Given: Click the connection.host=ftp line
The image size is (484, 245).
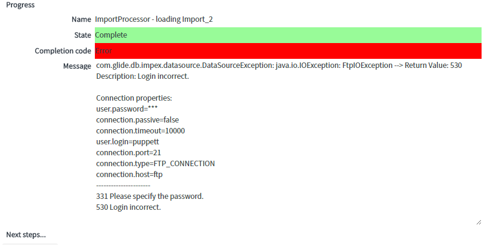Looking at the screenshot, I should (130, 175).
